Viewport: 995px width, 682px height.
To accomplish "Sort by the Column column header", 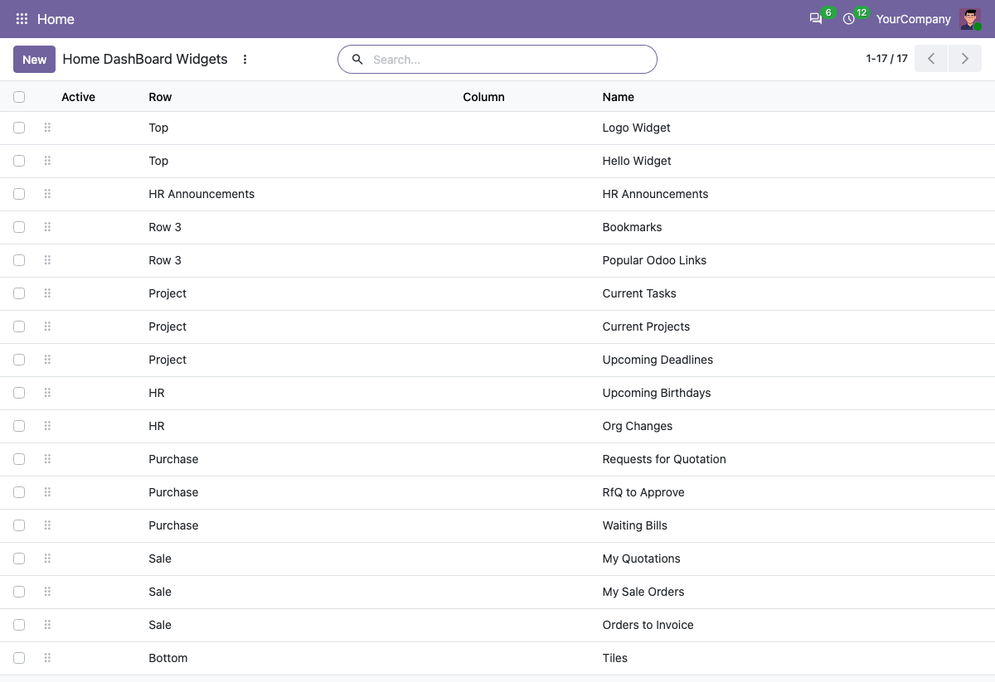I will click(483, 97).
